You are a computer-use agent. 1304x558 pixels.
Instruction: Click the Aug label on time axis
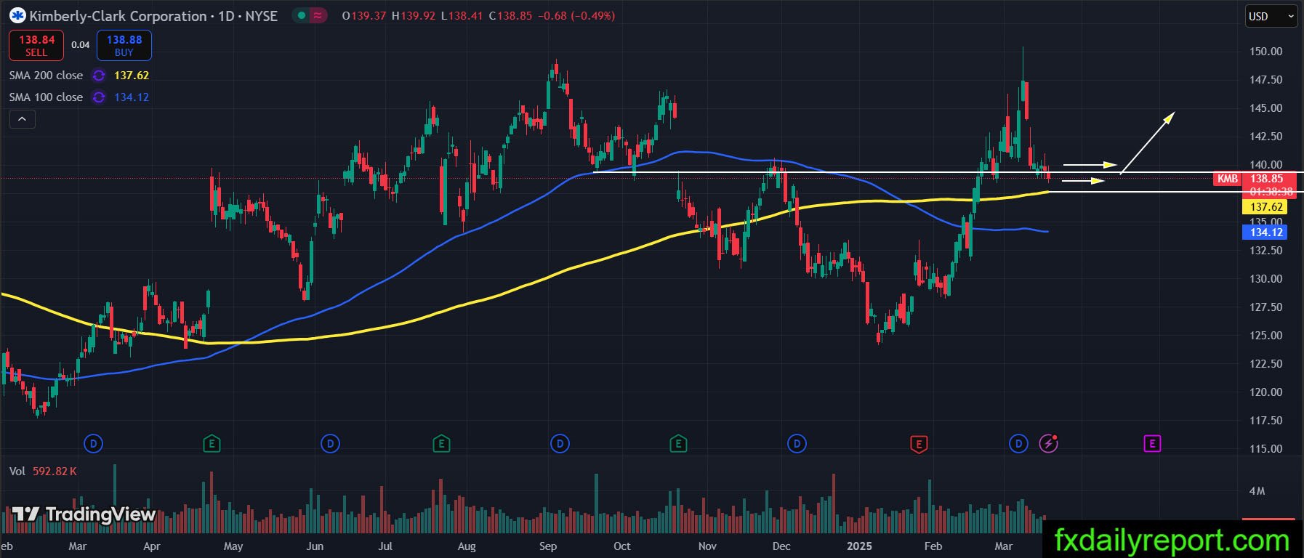467,546
